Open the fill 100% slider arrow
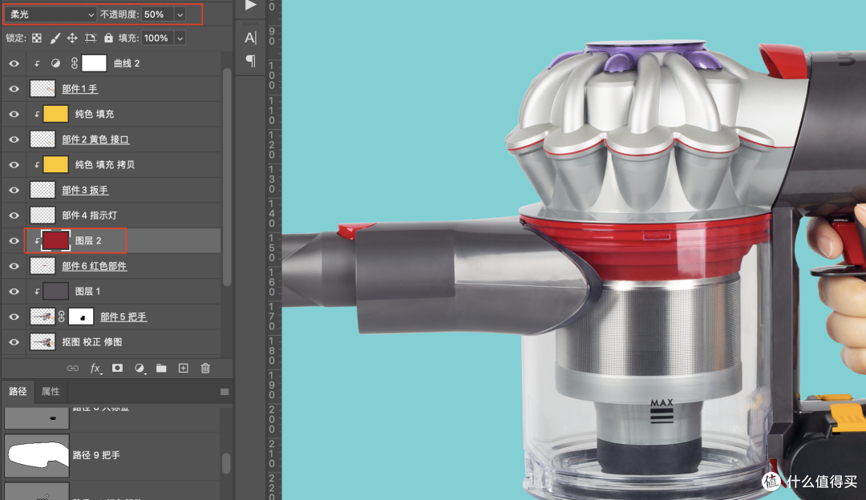866x500 pixels. click(180, 38)
